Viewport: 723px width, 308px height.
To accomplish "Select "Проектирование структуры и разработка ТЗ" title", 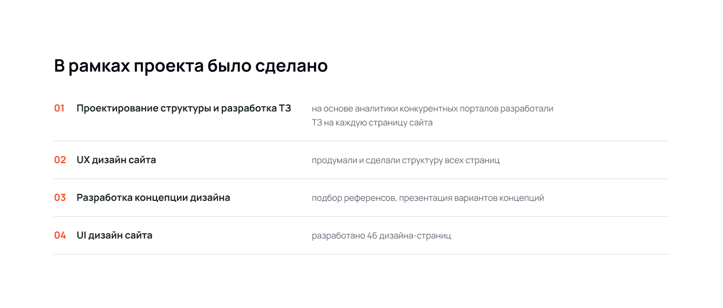I will [183, 108].
